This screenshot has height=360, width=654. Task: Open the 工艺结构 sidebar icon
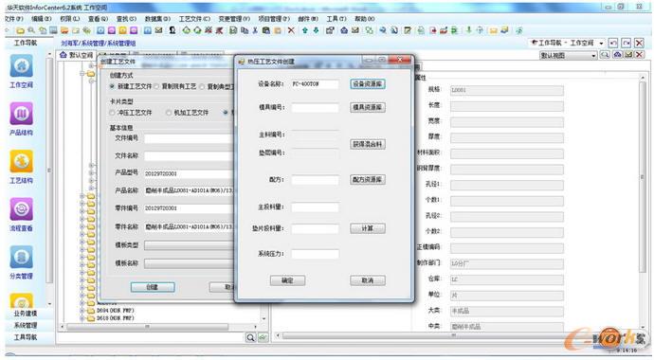point(21,162)
